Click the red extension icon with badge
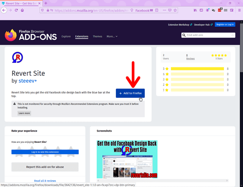Screen dimensions: 243x187 (x=220, y=10)
